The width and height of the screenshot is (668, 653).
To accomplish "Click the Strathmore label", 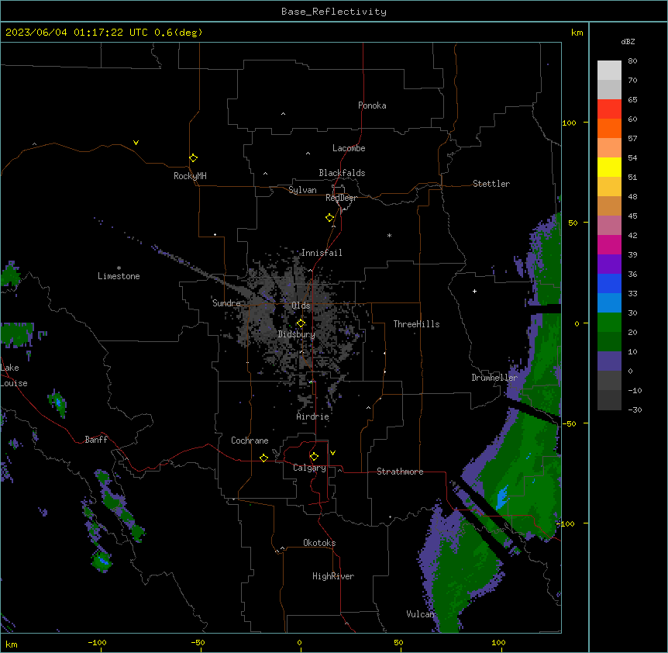I will pos(400,472).
